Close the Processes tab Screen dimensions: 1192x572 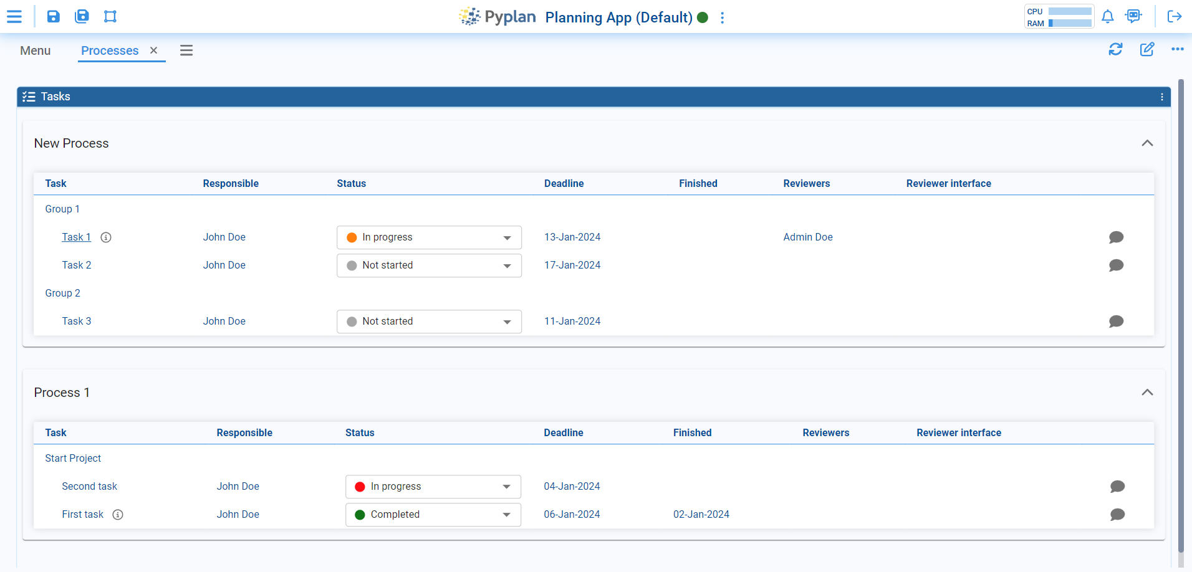154,50
